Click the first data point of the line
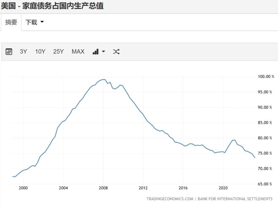 [13, 176]
